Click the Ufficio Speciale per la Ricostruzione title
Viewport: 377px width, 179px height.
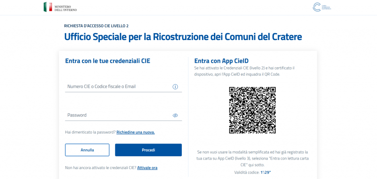click(183, 37)
